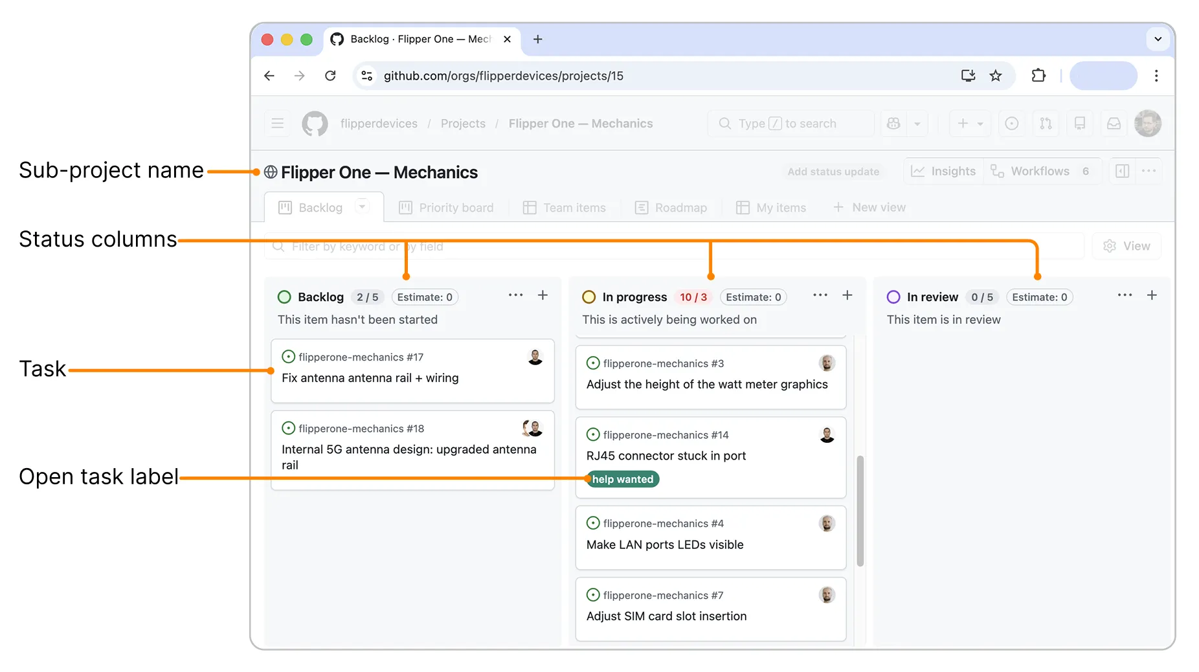Open task Internal 5G antenna design

click(x=409, y=457)
